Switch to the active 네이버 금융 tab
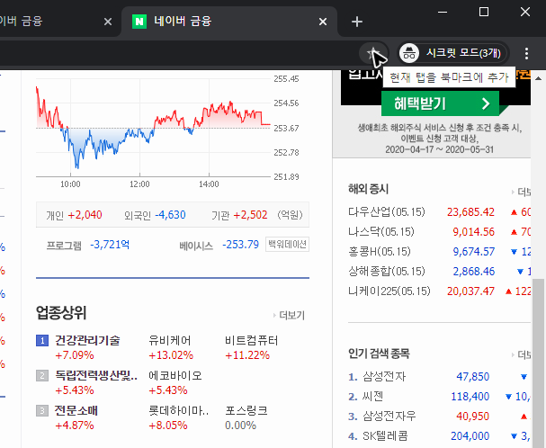 pos(229,22)
